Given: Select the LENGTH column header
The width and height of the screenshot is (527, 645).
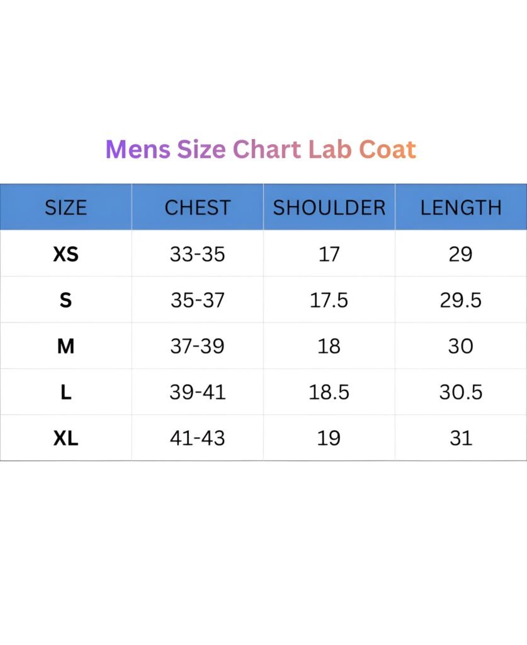Looking at the screenshot, I should (461, 207).
